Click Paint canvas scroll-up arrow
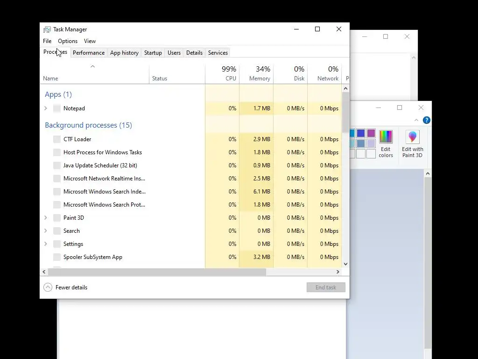 point(428,174)
